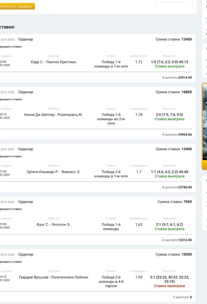Click the 'Победа 1-й команды во 2-м сете' bet
Image resolution: width=207 pixels, height=304 pixels.
[x=111, y=119]
